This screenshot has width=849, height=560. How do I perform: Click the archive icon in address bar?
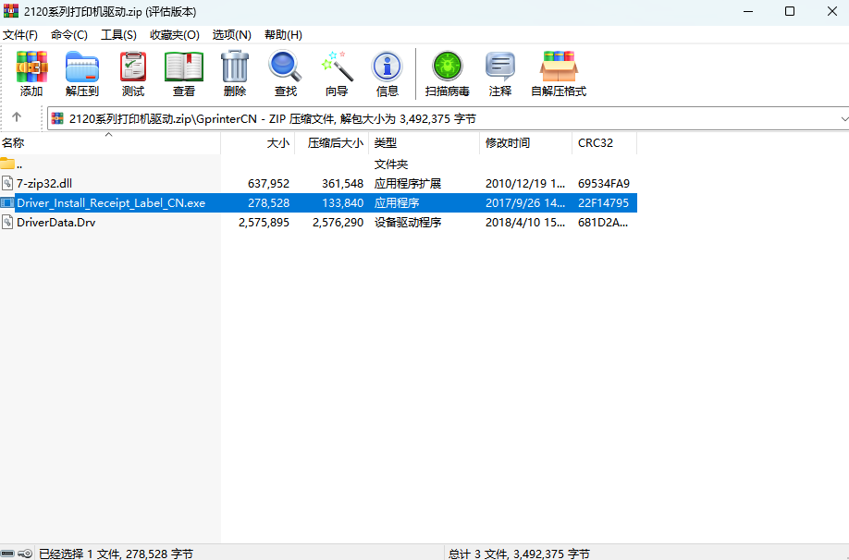(57, 118)
